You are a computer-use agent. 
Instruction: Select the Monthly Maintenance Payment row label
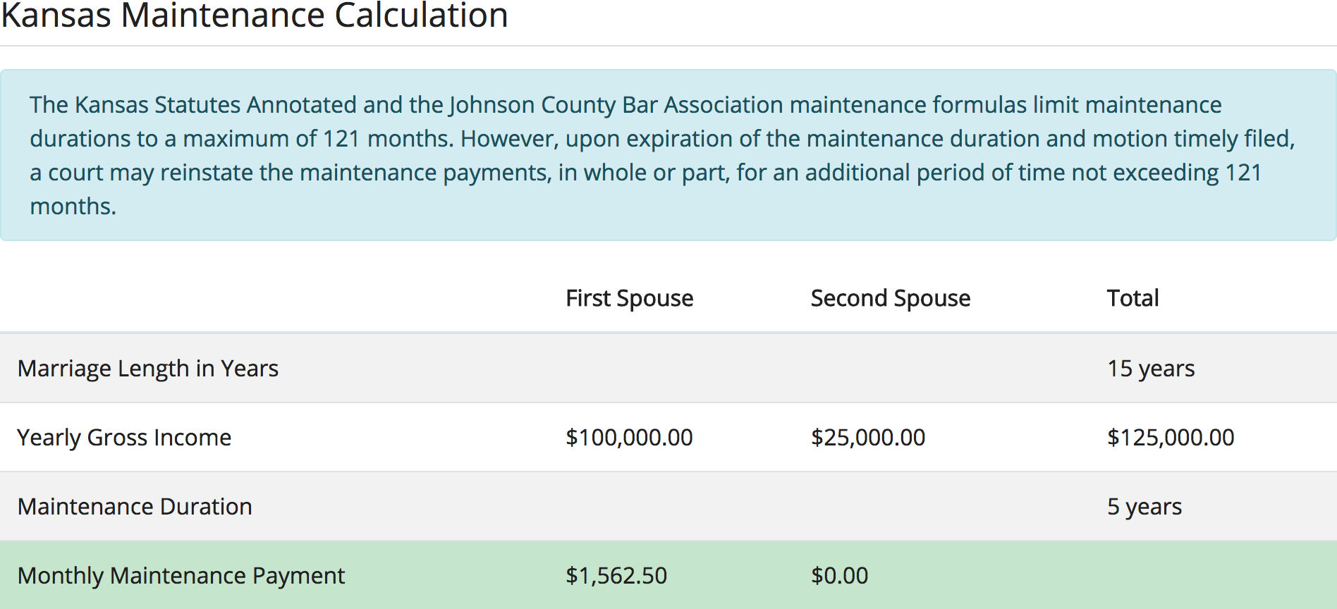pyautogui.click(x=181, y=575)
